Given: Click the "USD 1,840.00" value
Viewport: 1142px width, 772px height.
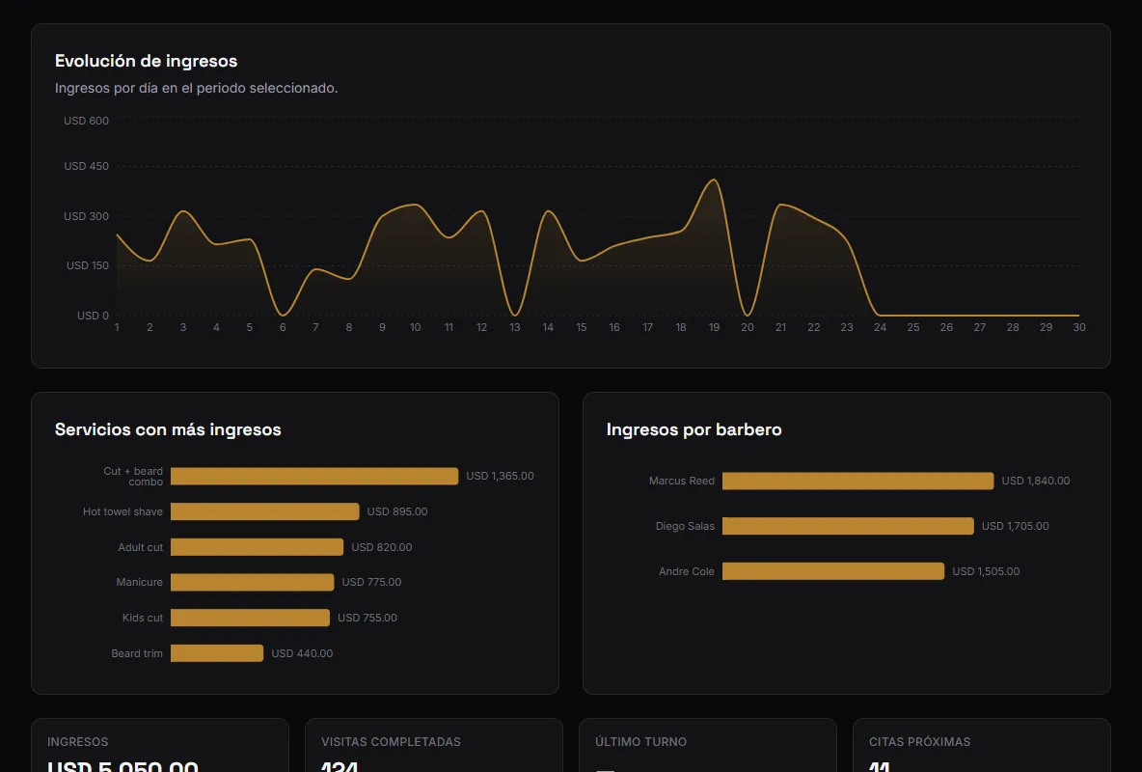Looking at the screenshot, I should 1036,482.
